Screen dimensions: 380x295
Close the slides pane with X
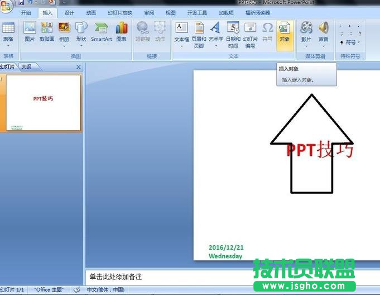79,67
